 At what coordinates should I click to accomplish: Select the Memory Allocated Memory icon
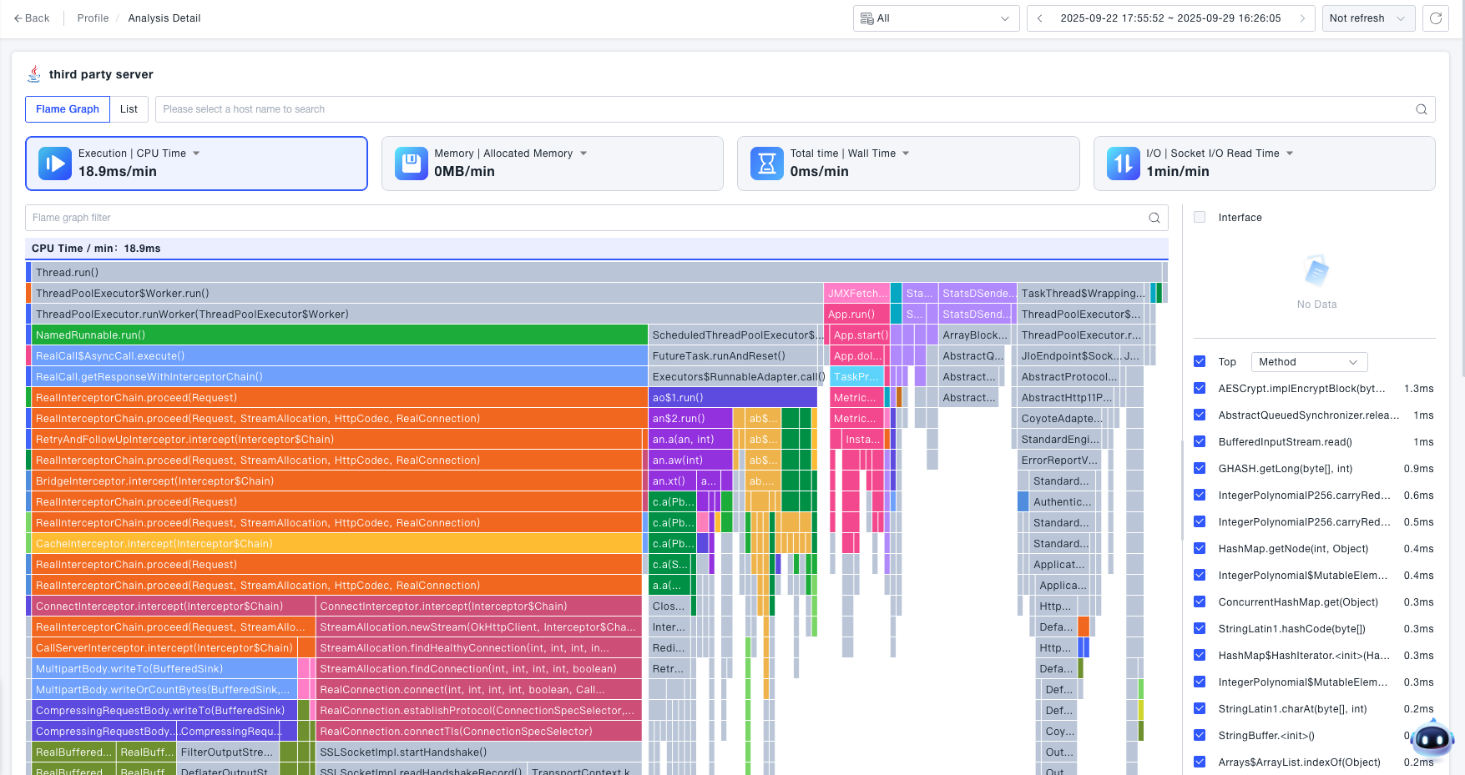click(411, 164)
